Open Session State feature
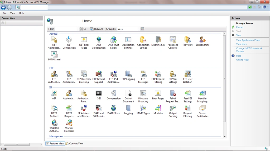270x151 pixels. click(x=202, y=41)
